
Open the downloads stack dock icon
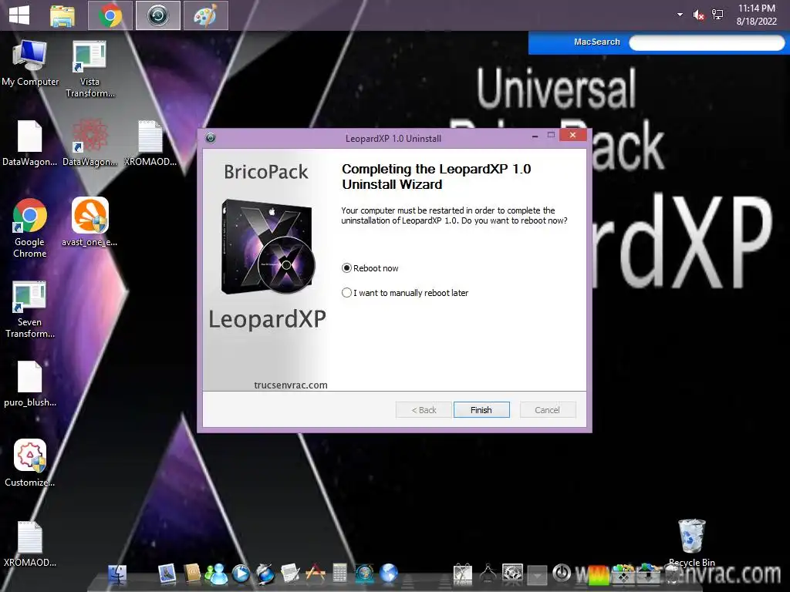(648, 573)
